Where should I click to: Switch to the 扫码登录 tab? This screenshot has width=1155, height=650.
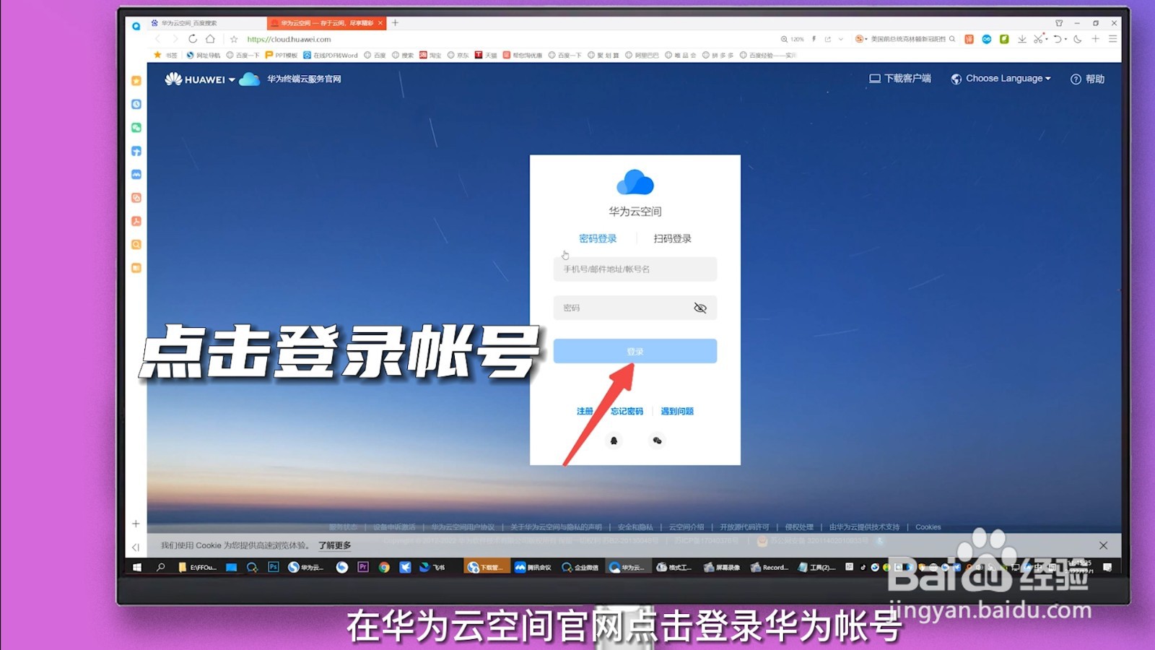[x=672, y=238]
